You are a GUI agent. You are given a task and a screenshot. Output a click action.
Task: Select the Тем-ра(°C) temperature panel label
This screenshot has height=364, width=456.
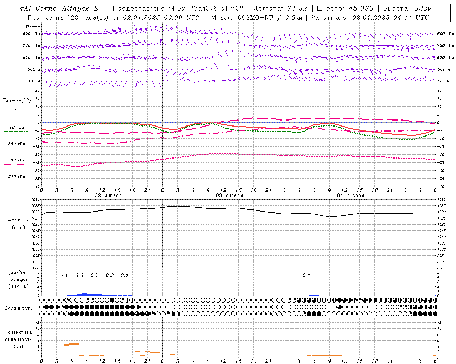[17, 101]
